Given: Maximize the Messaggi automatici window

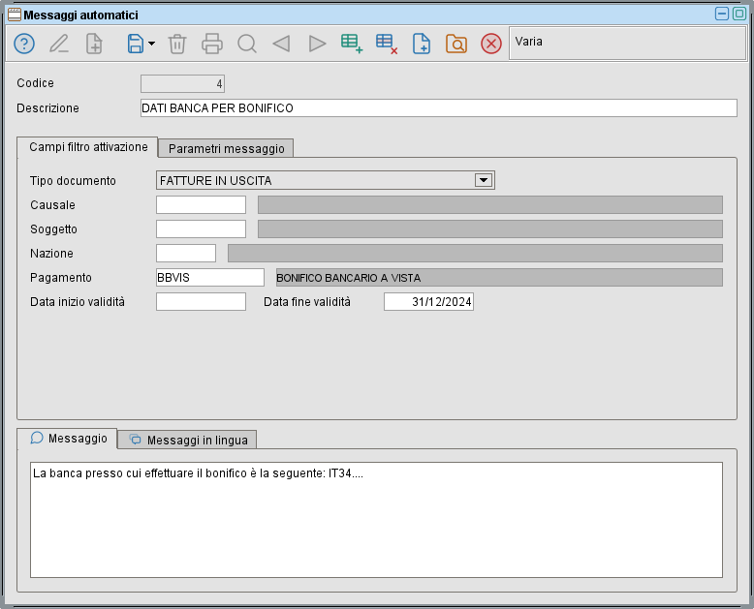Looking at the screenshot, I should tap(739, 14).
